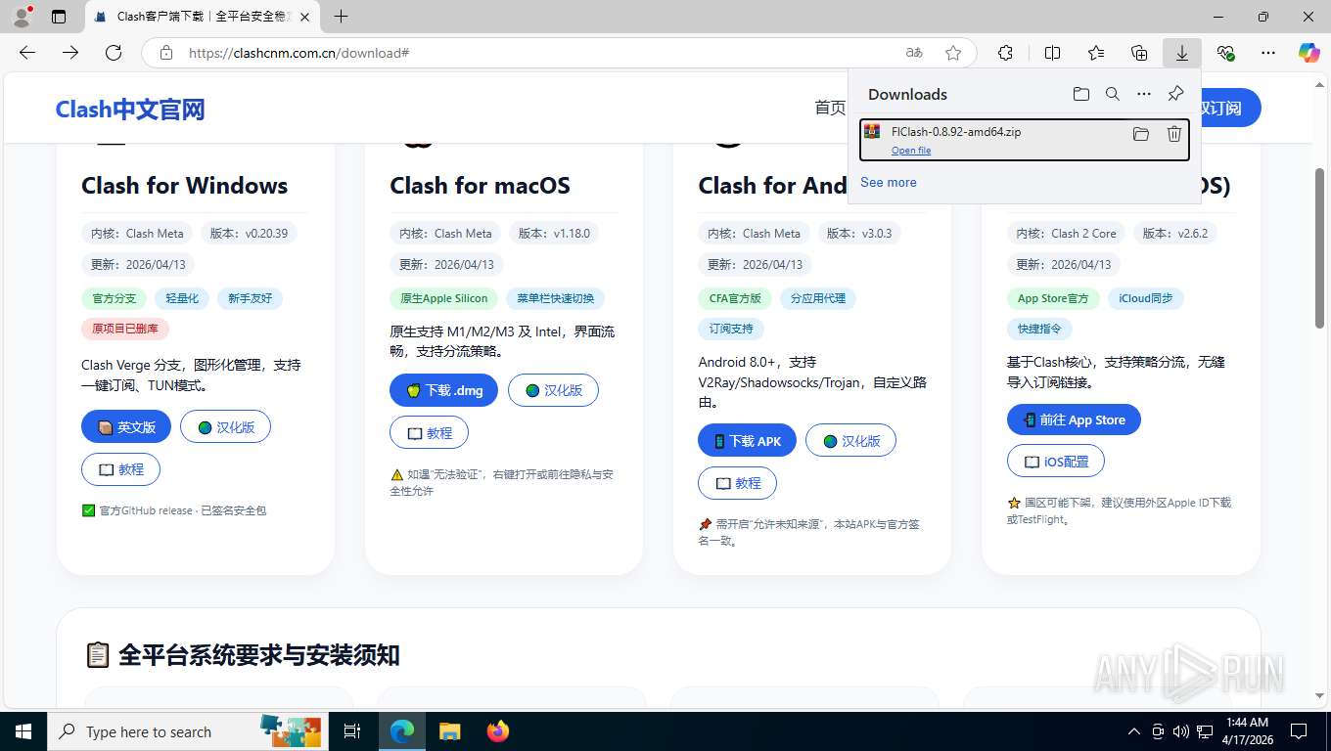This screenshot has width=1331, height=751.
Task: Select the Clash download browser tab
Action: pos(203,17)
